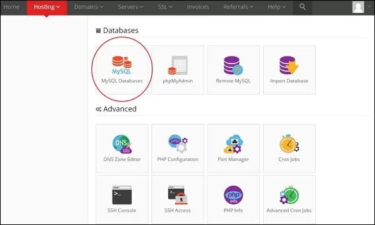Screen dimensions: 375x225
Task: Expand the Domains dropdown menu
Action: click(x=89, y=7)
